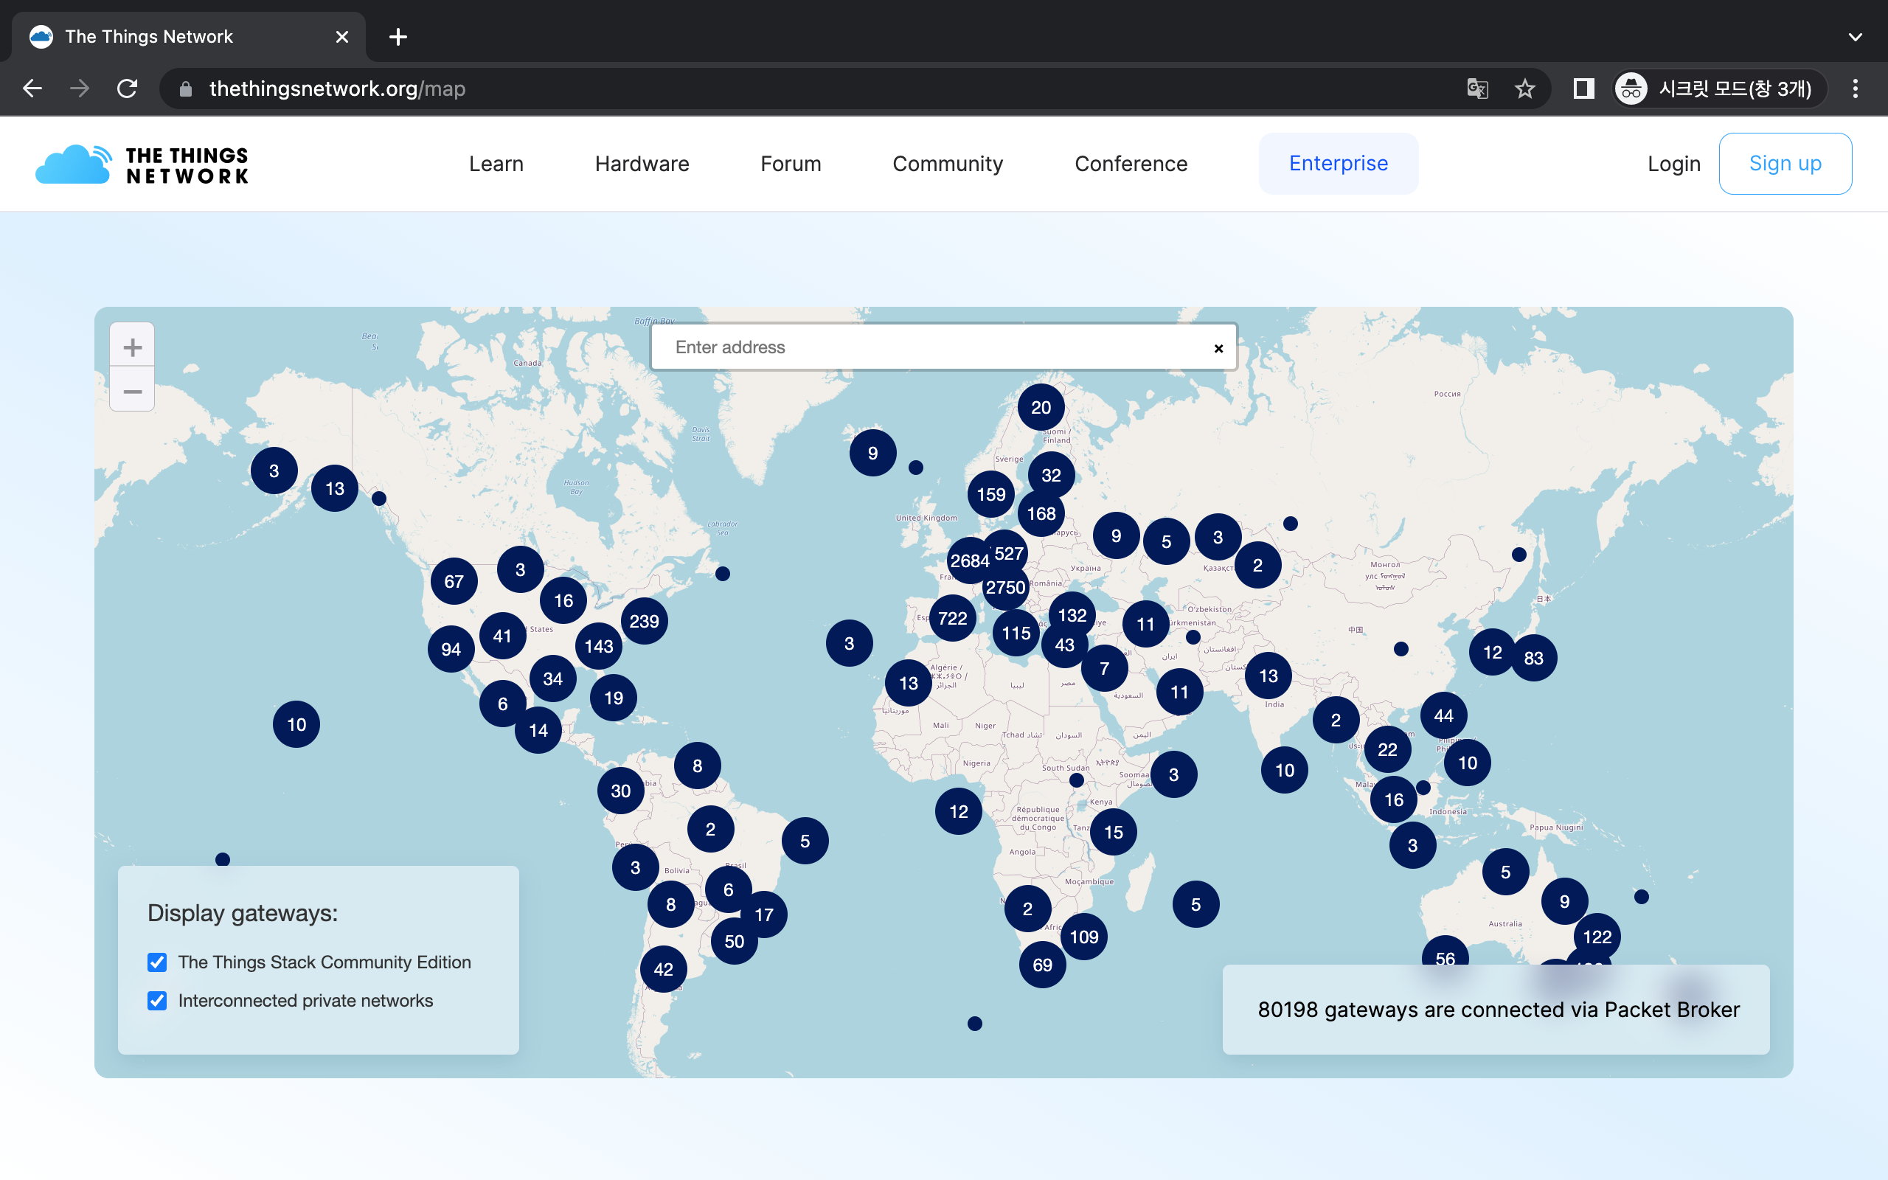
Task: Click the 43 cluster marker
Action: 1064,645
